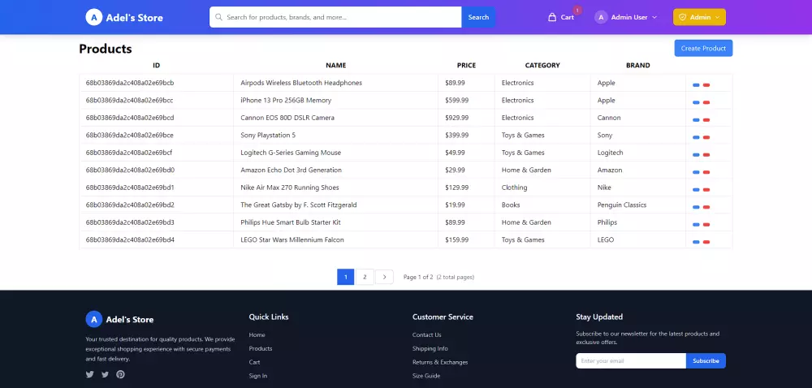Click blue edit button for LEGO Star Wars row
The width and height of the screenshot is (812, 388).
[x=696, y=242]
